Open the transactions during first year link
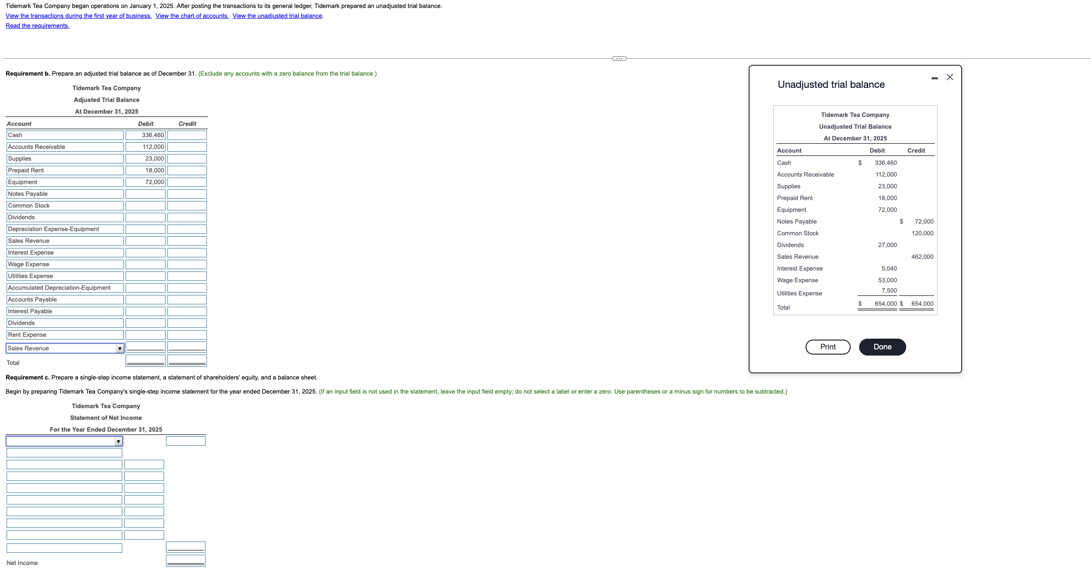 pyautogui.click(x=79, y=15)
